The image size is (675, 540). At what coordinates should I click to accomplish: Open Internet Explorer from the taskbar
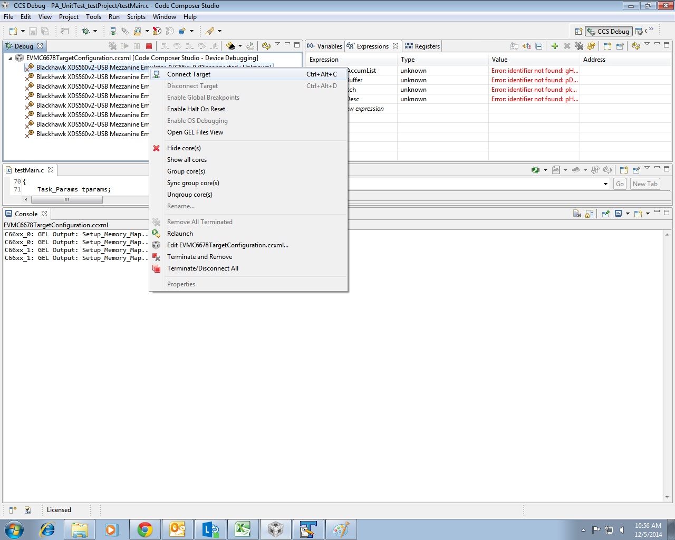tap(47, 529)
